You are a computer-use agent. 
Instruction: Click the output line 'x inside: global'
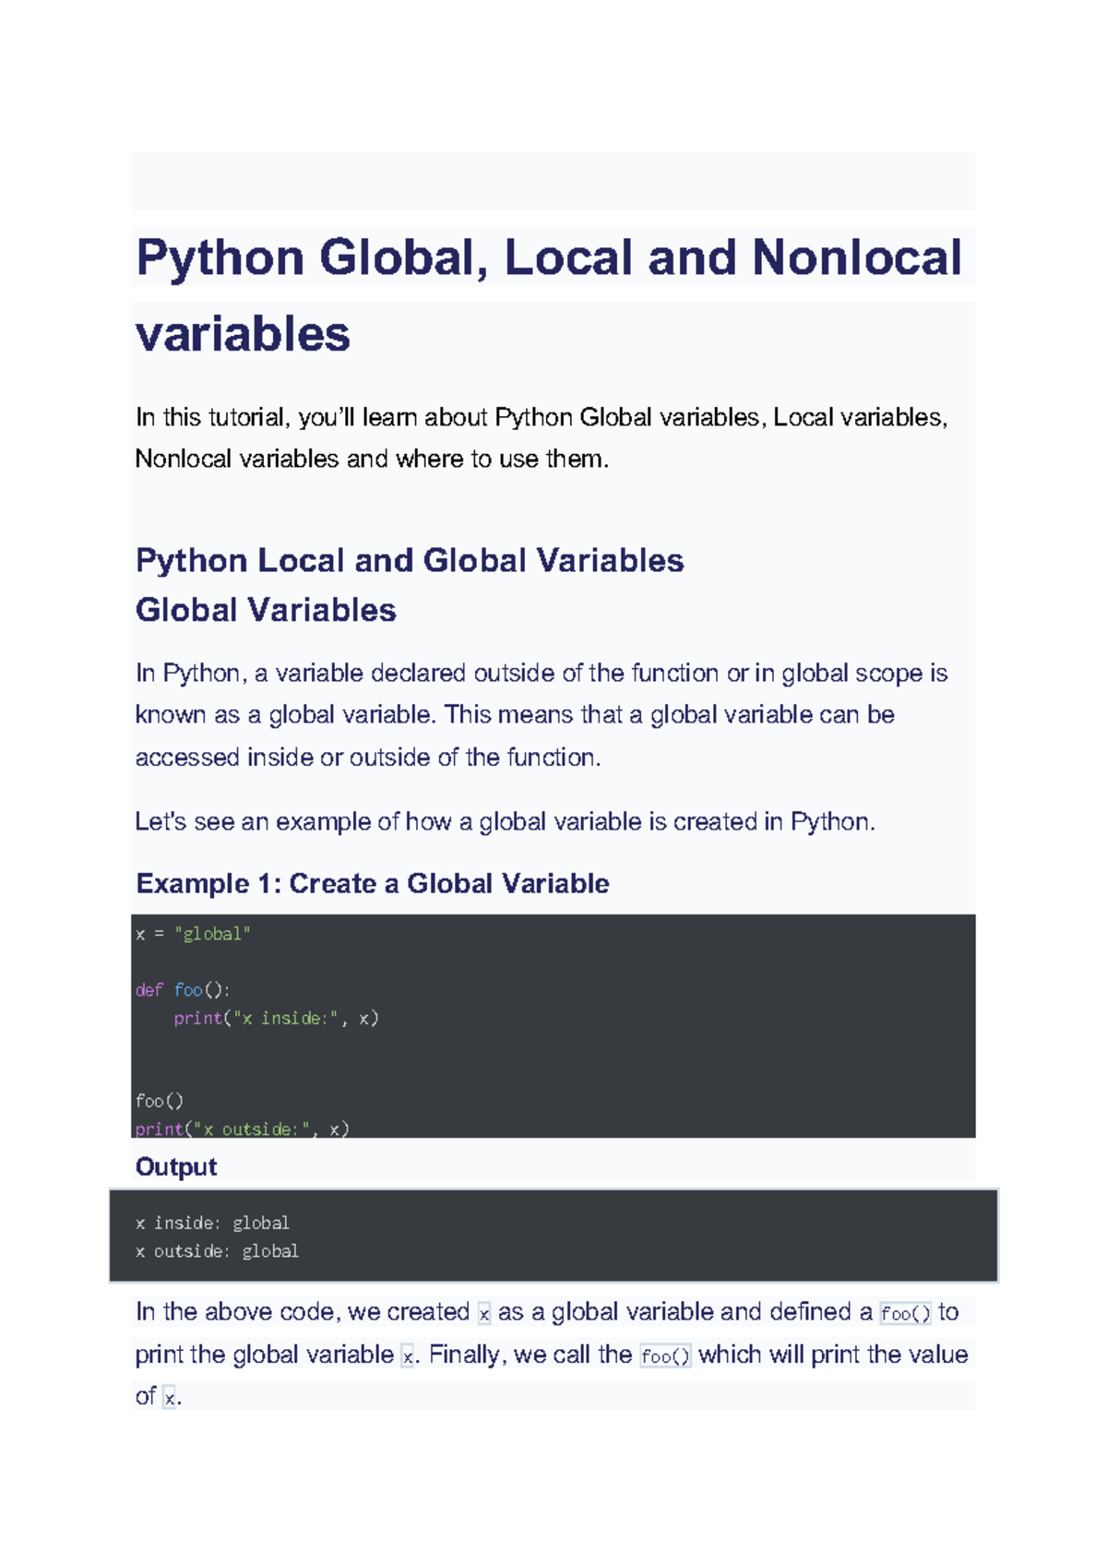click(x=212, y=1223)
